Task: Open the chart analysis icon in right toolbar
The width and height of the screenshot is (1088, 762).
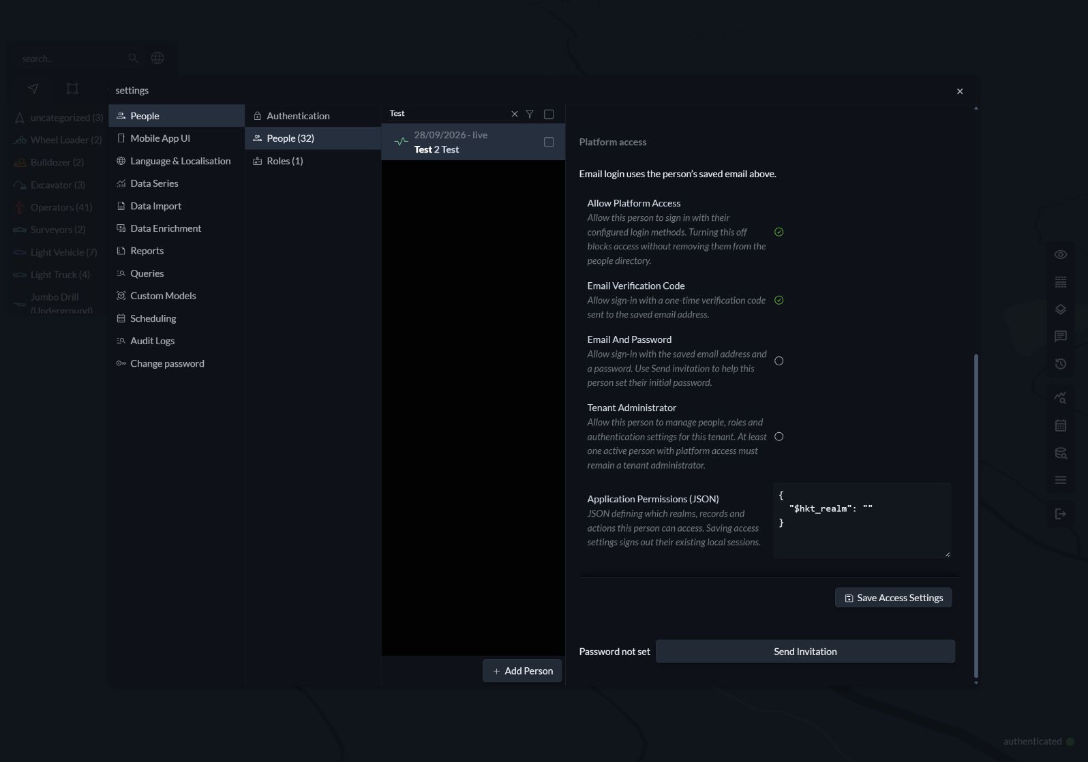Action: pos(1060,397)
